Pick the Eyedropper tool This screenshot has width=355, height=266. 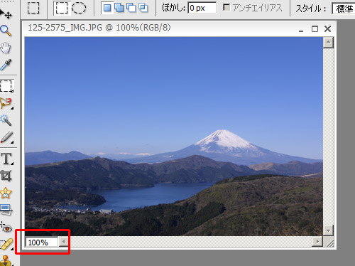(x=6, y=65)
